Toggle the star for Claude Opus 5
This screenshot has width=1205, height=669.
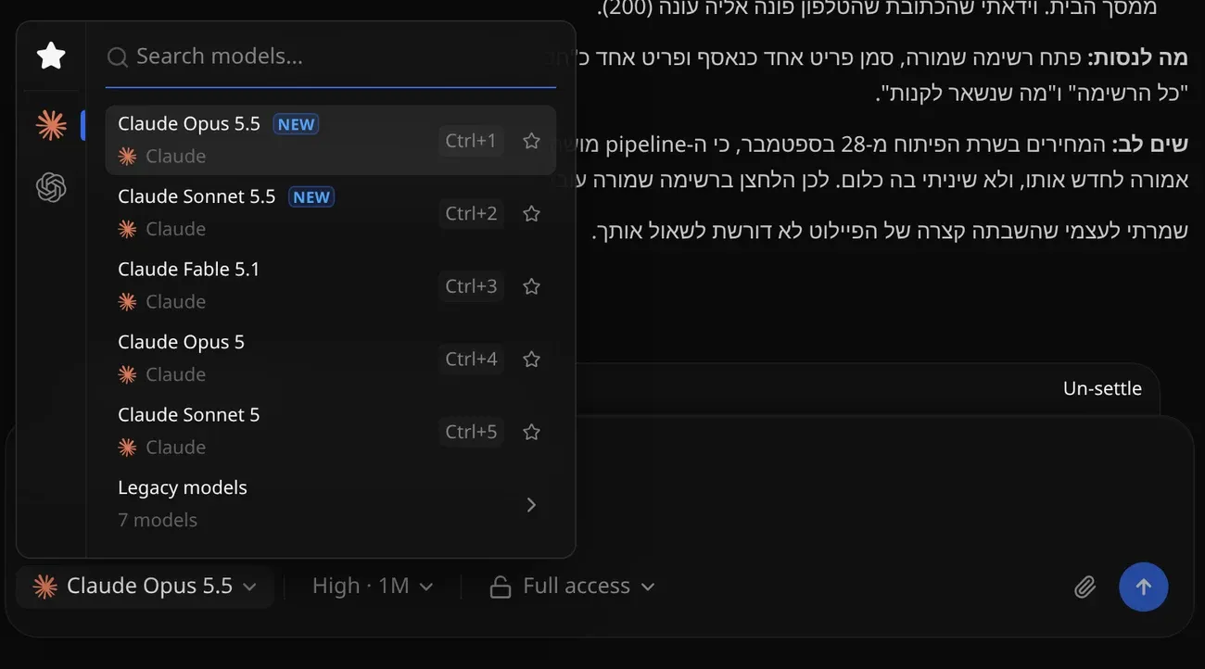point(531,359)
